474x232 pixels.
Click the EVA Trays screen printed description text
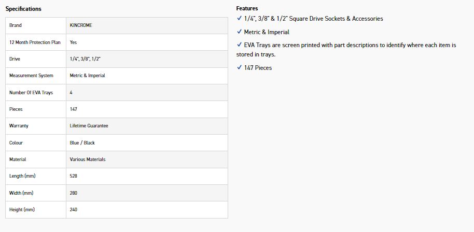(350, 46)
